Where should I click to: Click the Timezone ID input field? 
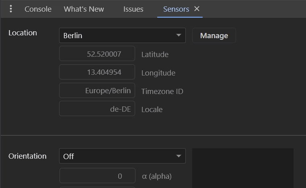click(x=97, y=90)
